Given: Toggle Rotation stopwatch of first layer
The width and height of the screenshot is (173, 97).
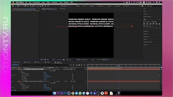Looking at the screenshot, I should (x=22, y=78).
